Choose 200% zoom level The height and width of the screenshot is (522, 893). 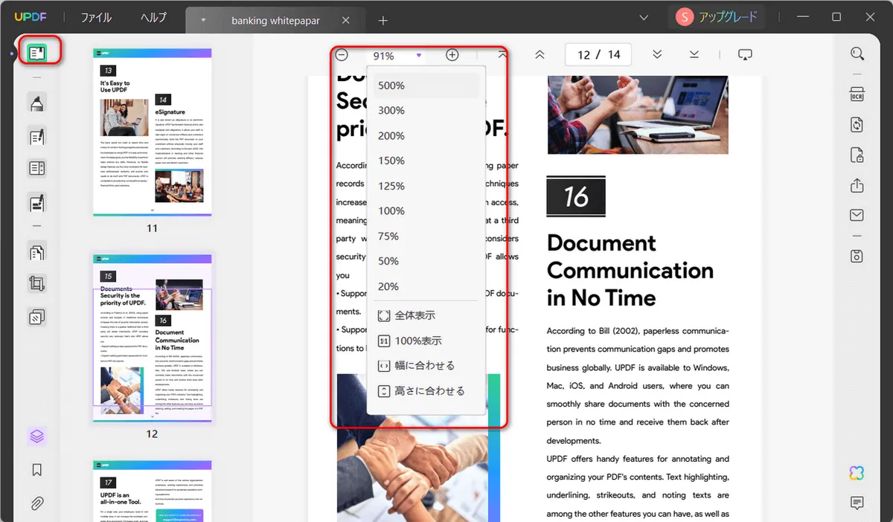click(426, 136)
